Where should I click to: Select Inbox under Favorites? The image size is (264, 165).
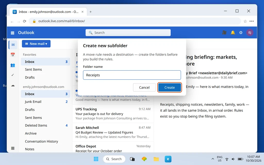(x=45, y=62)
